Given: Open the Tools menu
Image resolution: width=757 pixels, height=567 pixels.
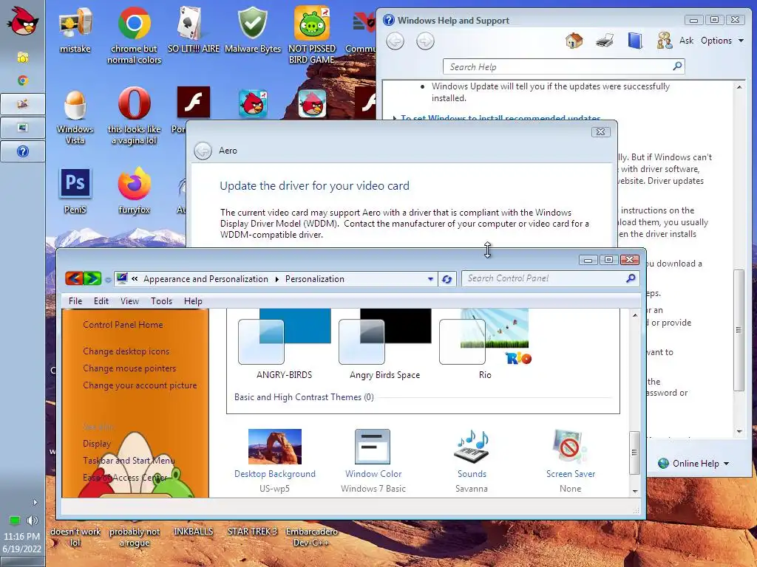Looking at the screenshot, I should pyautogui.click(x=161, y=301).
